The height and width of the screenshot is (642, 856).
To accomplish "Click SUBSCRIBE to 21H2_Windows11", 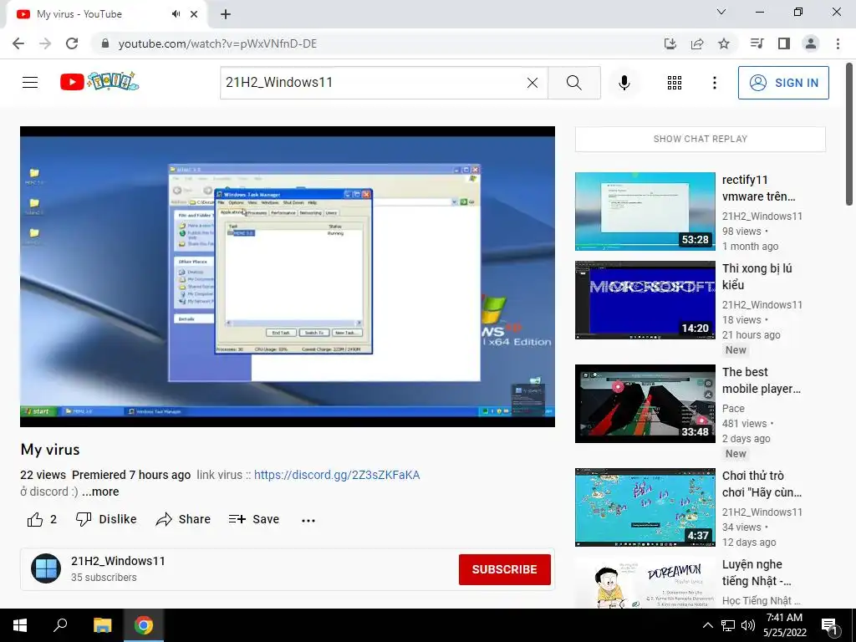I will (504, 569).
